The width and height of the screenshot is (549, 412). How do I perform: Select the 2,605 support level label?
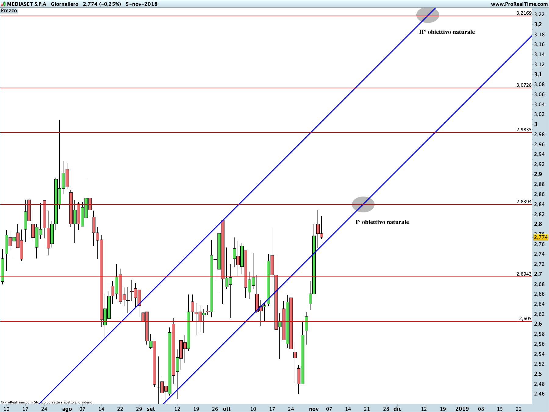[525, 319]
